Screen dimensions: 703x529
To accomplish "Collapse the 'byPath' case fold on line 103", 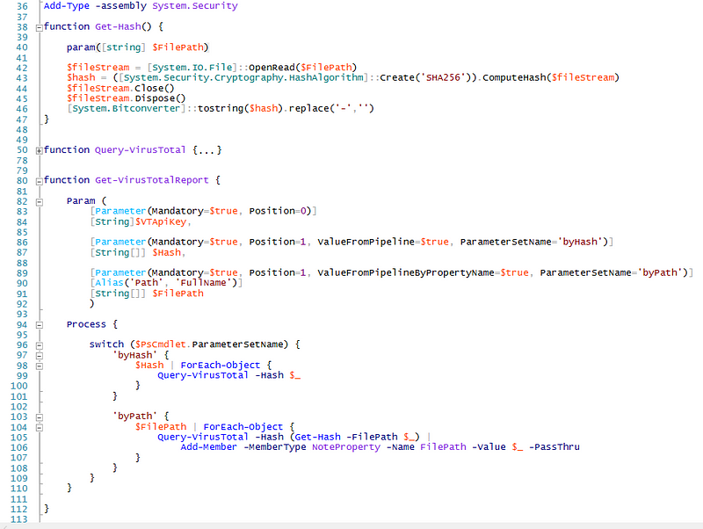I will click(39, 417).
